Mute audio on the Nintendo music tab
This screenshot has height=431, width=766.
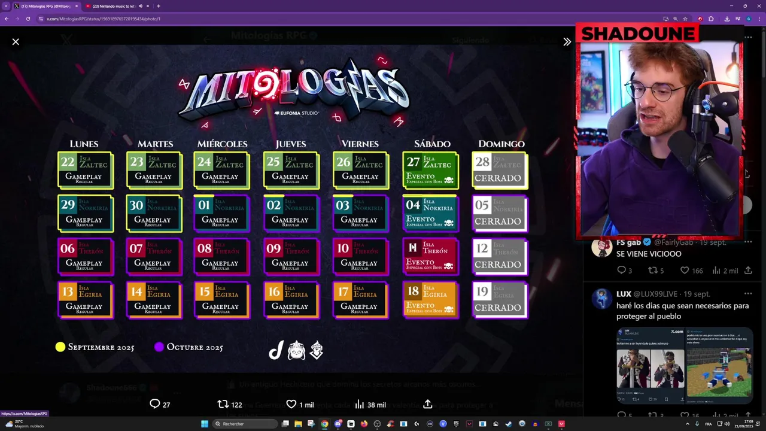tap(140, 6)
